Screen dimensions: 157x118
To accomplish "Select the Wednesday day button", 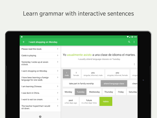I will coord(94,92).
